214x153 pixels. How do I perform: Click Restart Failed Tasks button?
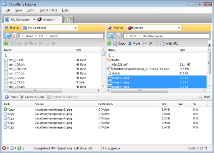(63, 97)
